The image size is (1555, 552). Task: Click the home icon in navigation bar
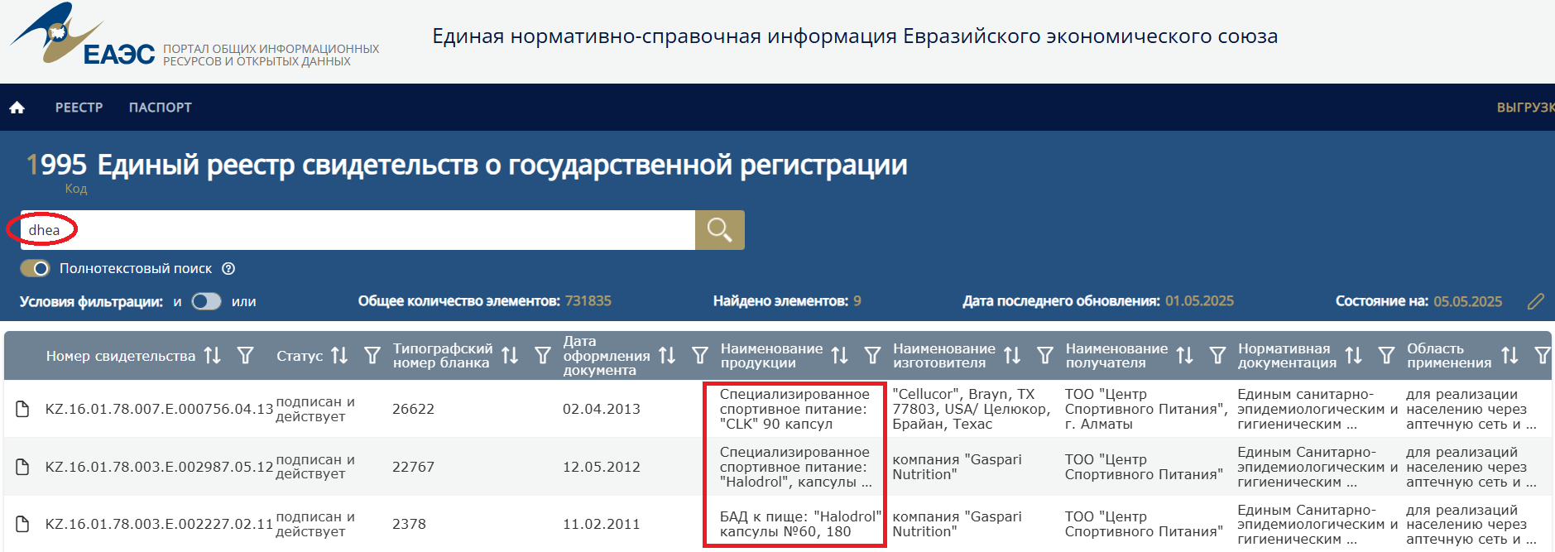point(17,108)
